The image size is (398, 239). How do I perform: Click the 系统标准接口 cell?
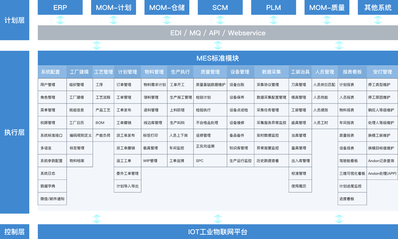coord(52,135)
